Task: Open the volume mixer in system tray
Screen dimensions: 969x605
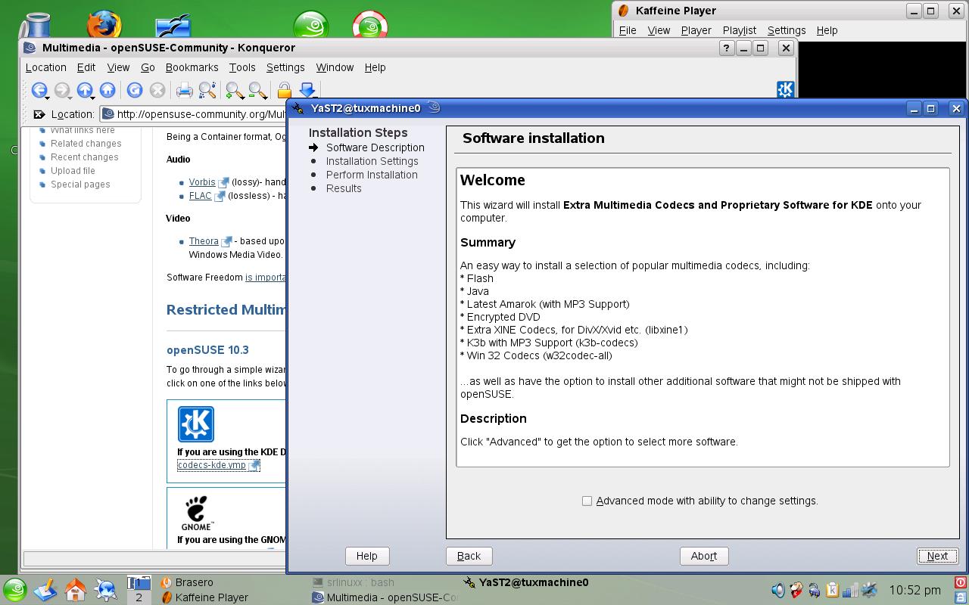Action: tap(778, 590)
